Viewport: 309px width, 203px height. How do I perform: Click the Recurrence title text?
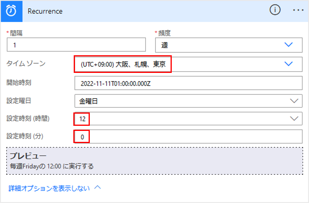(x=45, y=11)
